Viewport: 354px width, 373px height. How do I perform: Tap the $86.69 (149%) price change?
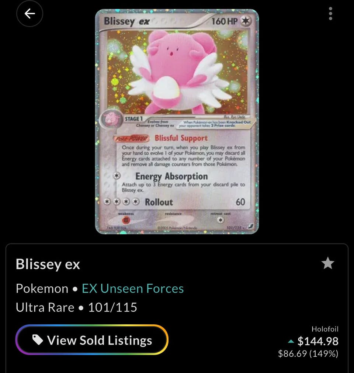tap(308, 354)
